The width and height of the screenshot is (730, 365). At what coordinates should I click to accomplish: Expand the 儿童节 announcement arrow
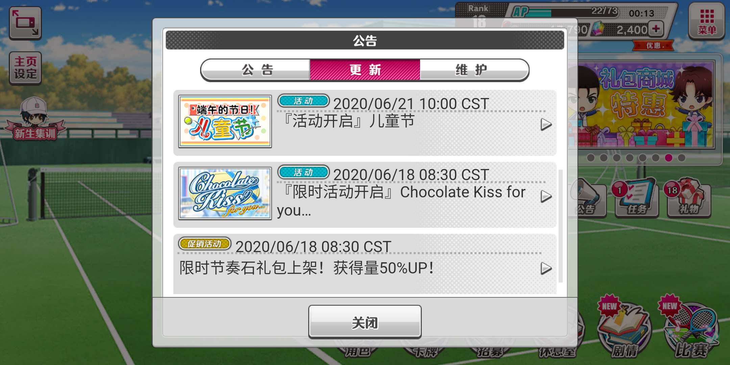[546, 124]
